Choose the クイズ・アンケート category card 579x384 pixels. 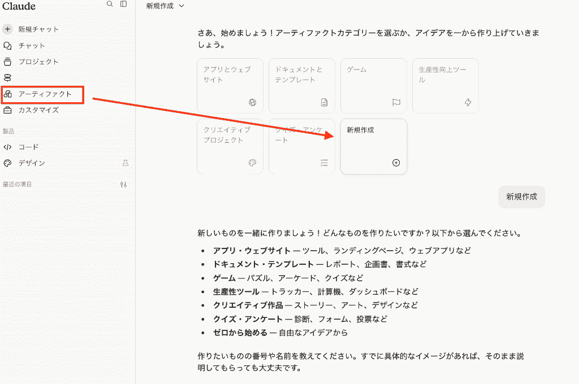302,146
